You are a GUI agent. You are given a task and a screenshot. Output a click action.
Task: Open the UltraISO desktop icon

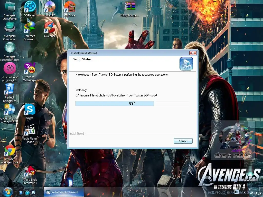pyautogui.click(x=50, y=9)
